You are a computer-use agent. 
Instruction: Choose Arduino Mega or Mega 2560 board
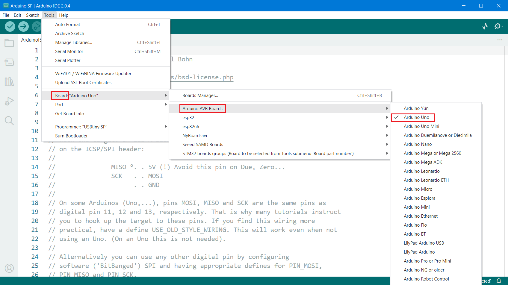click(432, 153)
